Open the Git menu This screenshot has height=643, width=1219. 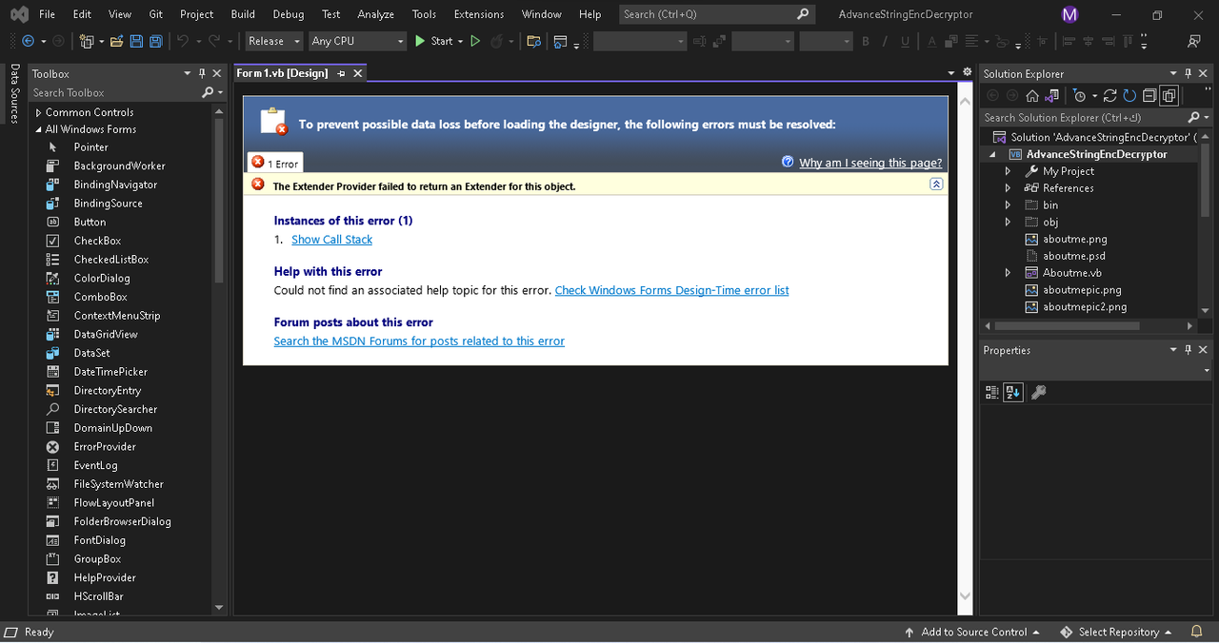click(x=156, y=14)
